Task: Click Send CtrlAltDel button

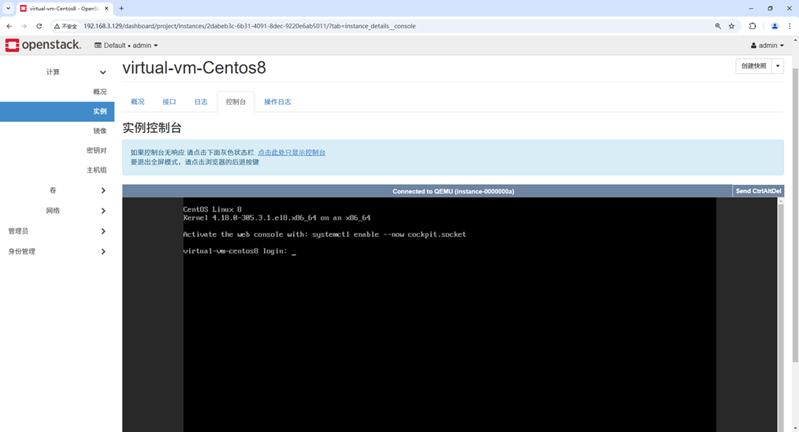Action: pyautogui.click(x=758, y=190)
